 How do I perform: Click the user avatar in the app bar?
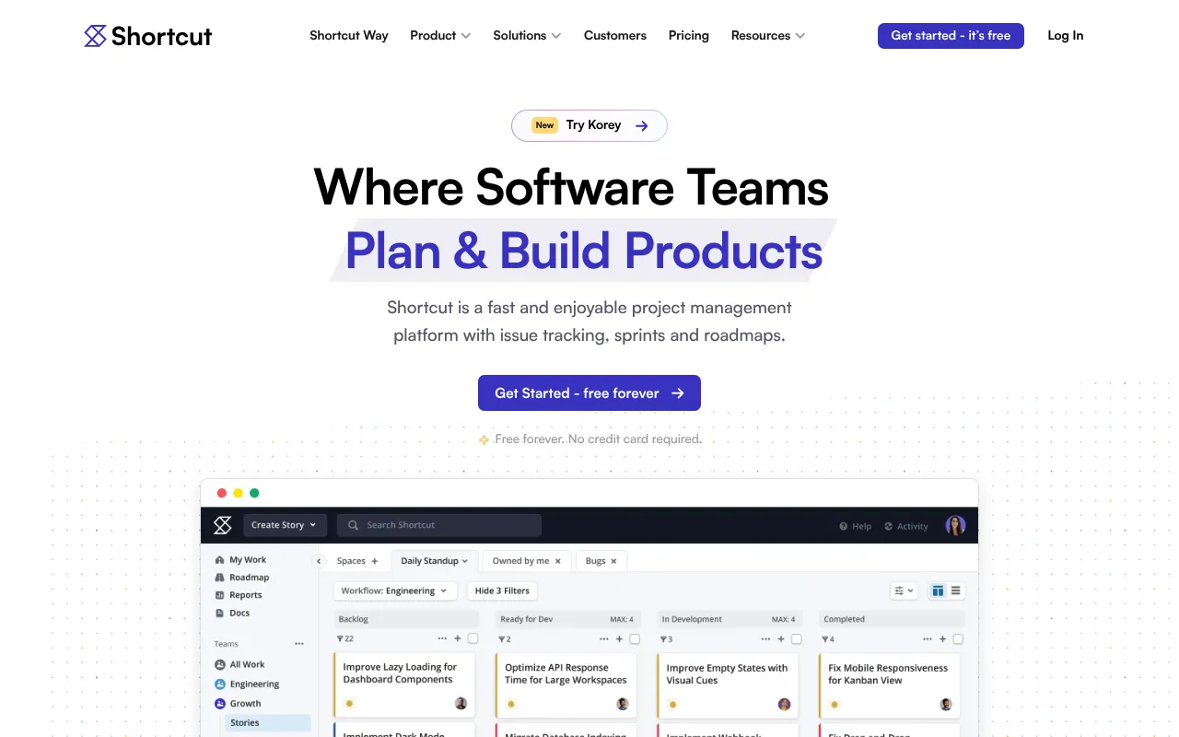(x=955, y=526)
